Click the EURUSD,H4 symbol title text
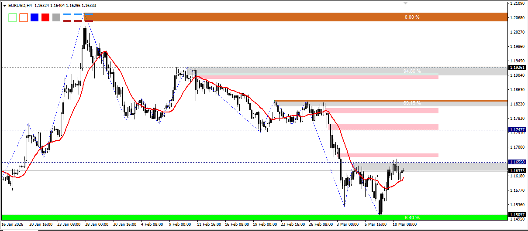Image resolution: width=528 pixels, height=231 pixels. point(20,6)
